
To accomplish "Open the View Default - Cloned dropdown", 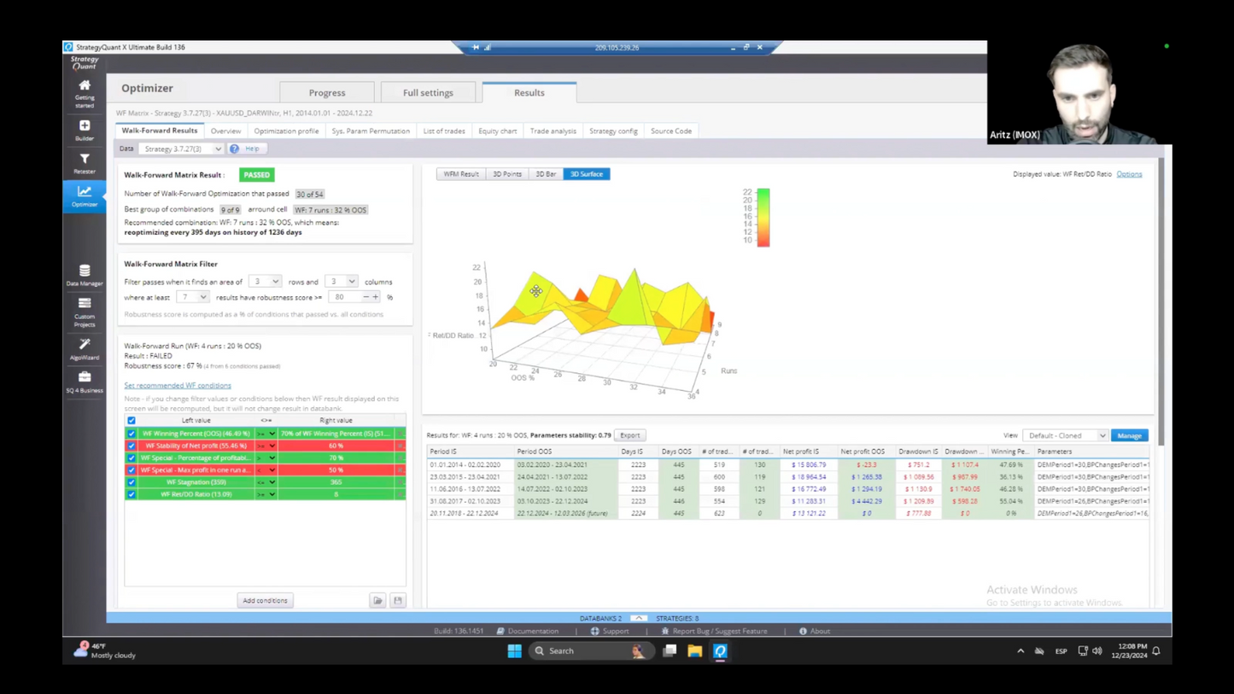I will pyautogui.click(x=1065, y=435).
